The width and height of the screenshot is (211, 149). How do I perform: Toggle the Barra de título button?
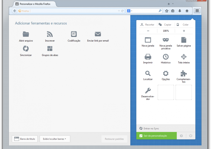25,139
